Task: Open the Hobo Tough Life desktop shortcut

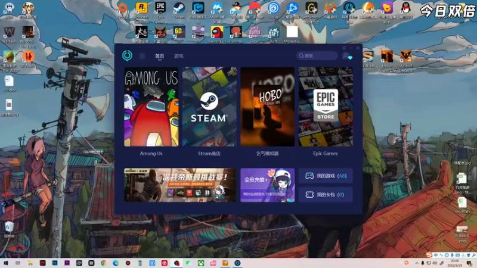Action: 387,61
